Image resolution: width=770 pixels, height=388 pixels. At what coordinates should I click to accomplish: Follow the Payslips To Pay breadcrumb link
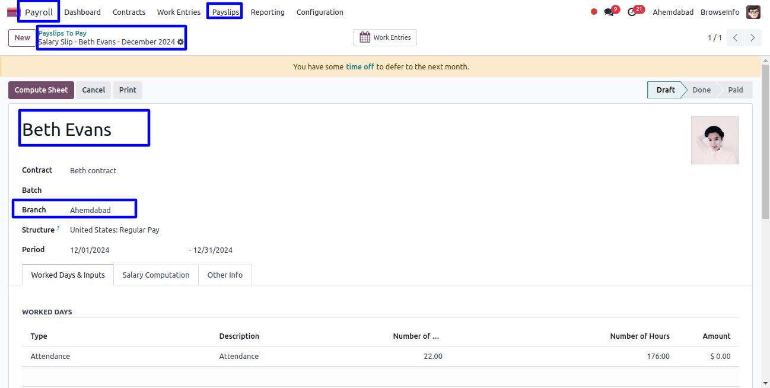click(63, 33)
